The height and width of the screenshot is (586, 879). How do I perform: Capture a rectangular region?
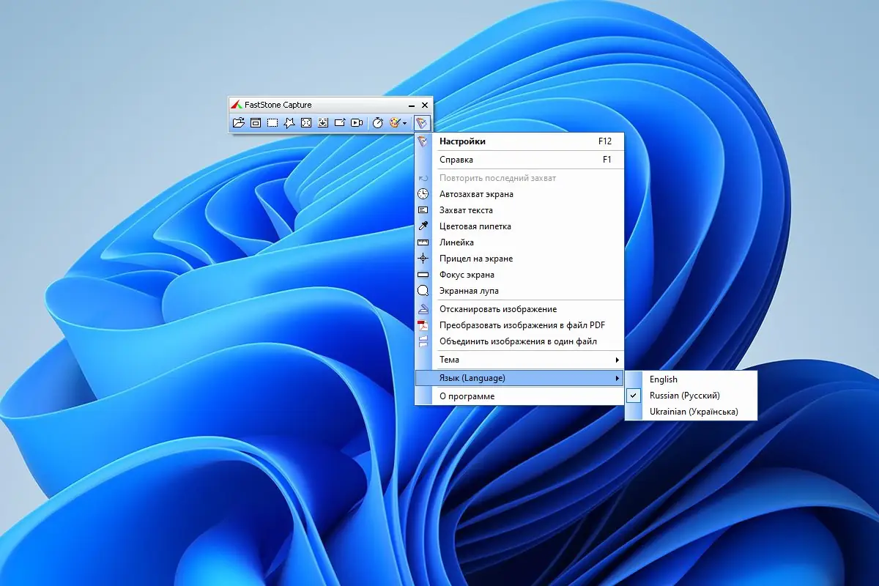point(271,123)
